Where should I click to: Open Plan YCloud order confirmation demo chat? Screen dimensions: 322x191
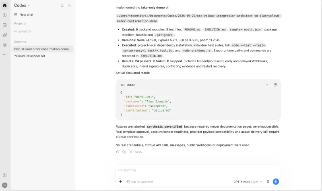(x=43, y=49)
